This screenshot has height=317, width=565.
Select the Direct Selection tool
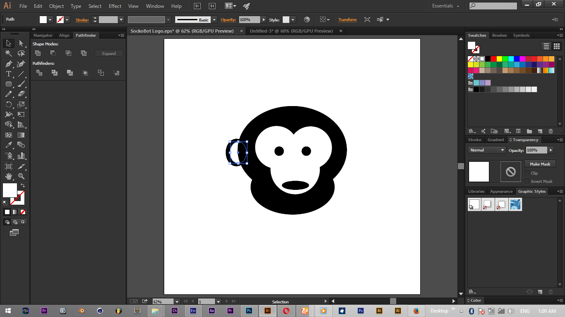pos(21,43)
